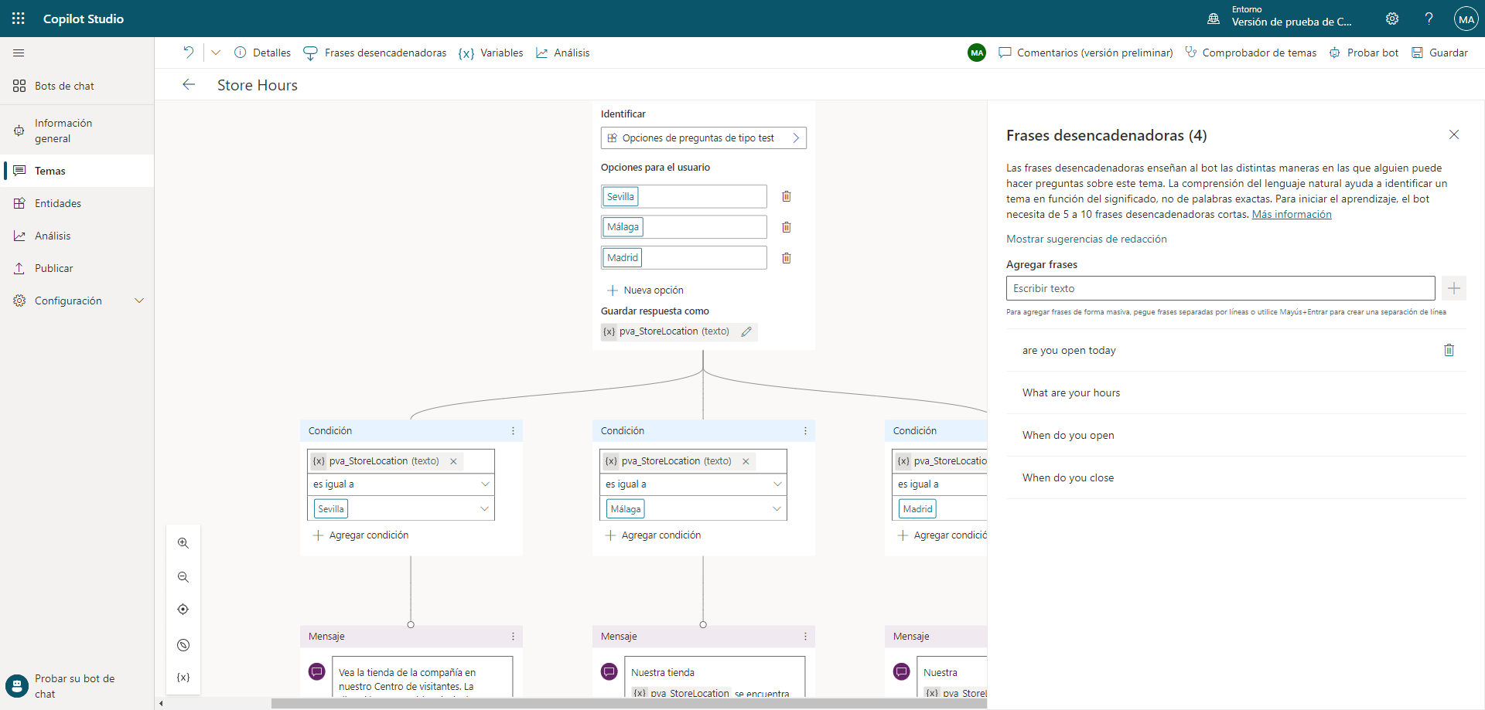Open Detalles in the top toolbar

[263, 53]
